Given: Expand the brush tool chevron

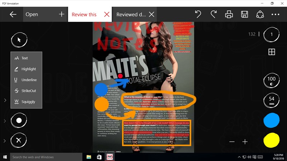Looking at the screenshot, I should tap(5, 121).
